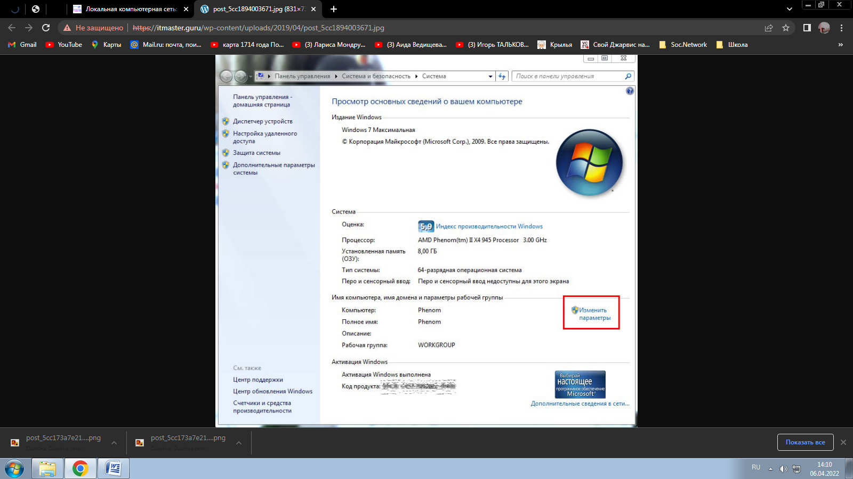
Task: Open Chrome three-dot menu
Action: 842,28
